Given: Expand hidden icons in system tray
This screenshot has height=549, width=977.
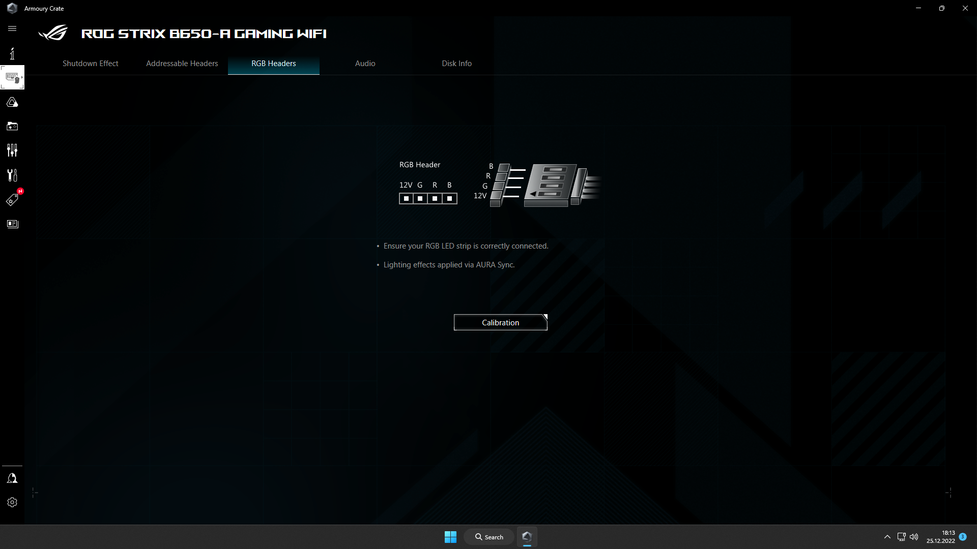Looking at the screenshot, I should (886, 536).
